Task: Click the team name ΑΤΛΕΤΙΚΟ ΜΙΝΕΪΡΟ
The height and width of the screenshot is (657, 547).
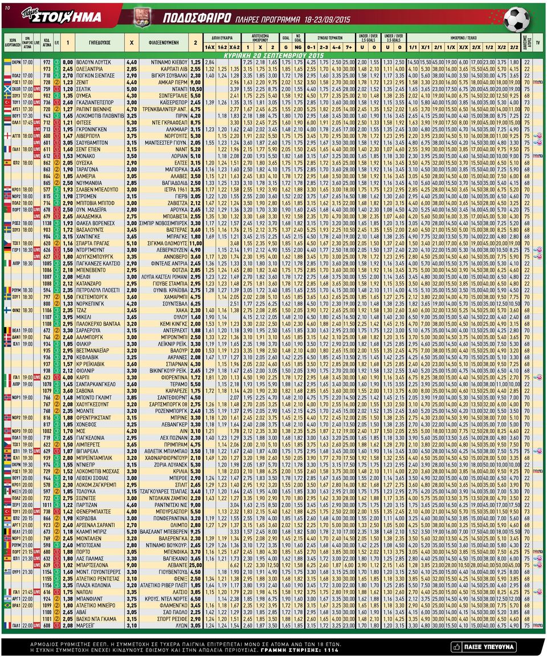Action: (96, 606)
